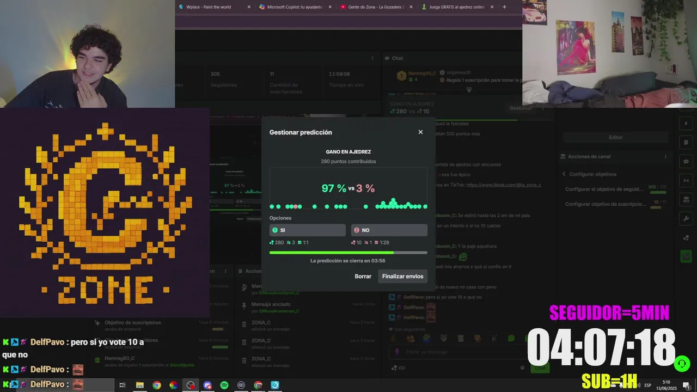Open Configurar objetivo de suscripciones
Viewport: 697px width, 392px height.
[x=604, y=204]
